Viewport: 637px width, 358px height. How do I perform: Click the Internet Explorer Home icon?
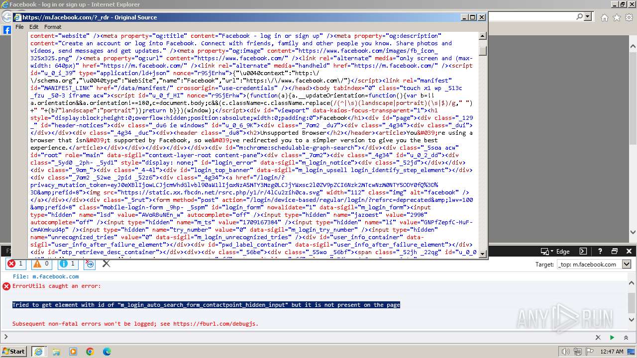click(604, 17)
